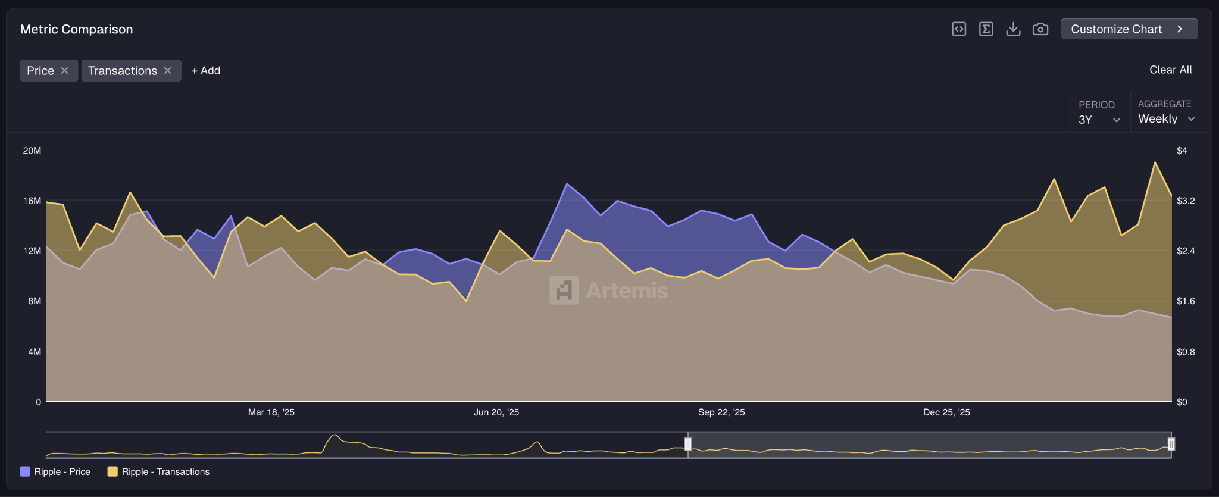Image resolution: width=1219 pixels, height=497 pixels.
Task: Take a chart screenshot with camera icon
Action: pyautogui.click(x=1040, y=29)
